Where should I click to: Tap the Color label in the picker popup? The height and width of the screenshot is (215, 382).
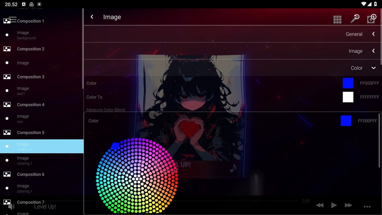tap(93, 121)
